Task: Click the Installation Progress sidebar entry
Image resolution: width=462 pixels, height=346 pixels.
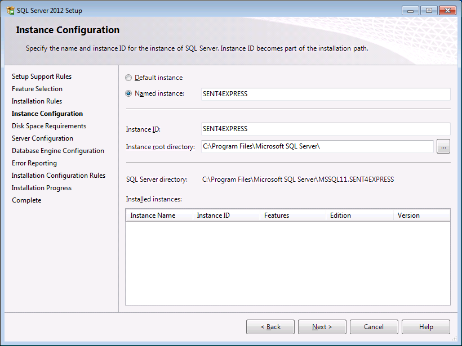Action: click(42, 187)
